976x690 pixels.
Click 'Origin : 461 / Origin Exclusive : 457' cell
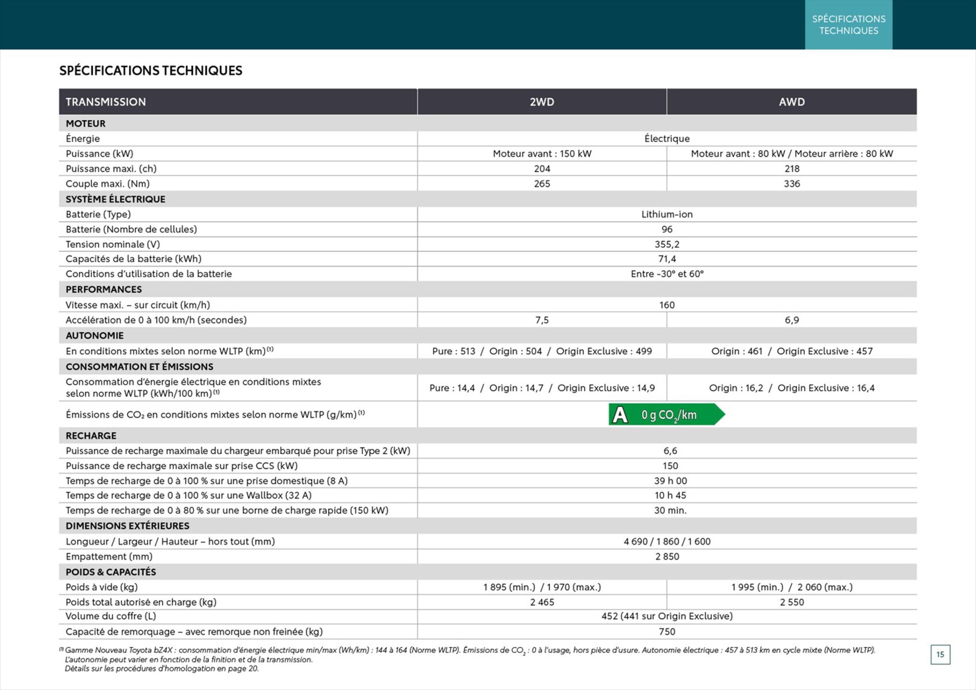coord(792,351)
